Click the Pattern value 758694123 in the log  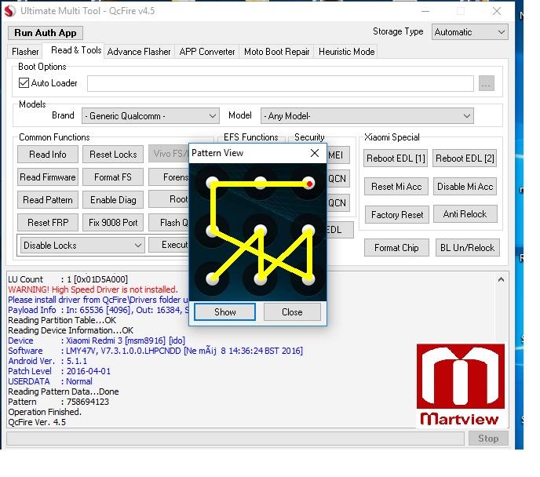[87, 402]
